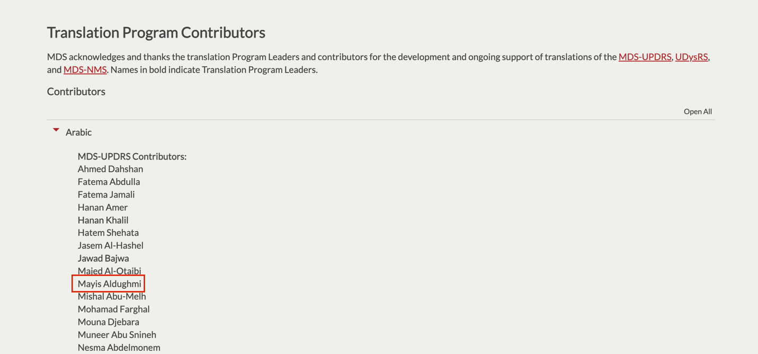Image resolution: width=758 pixels, height=354 pixels.
Task: Click the Contributors subheading
Action: (76, 92)
